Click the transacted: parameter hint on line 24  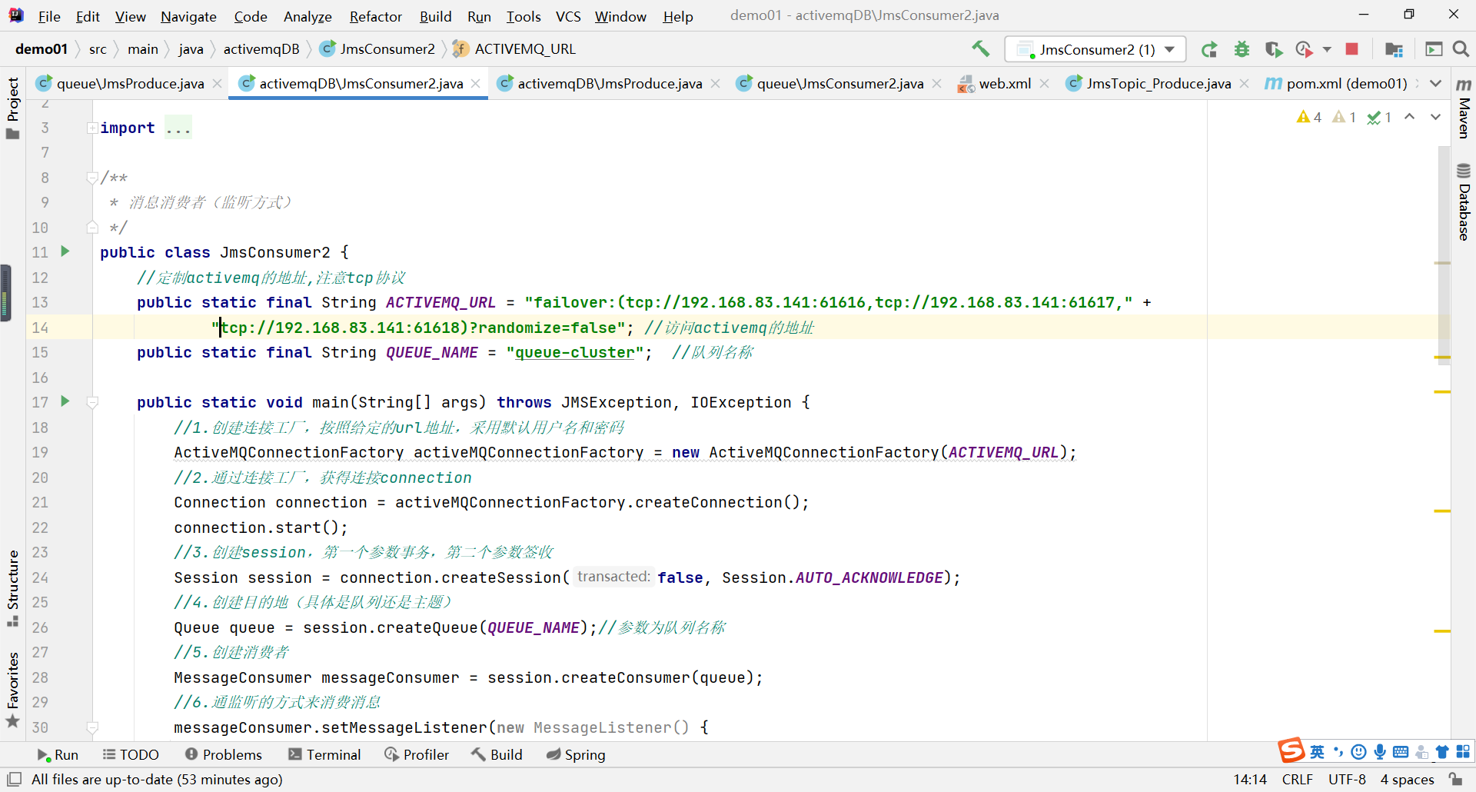pyautogui.click(x=613, y=577)
